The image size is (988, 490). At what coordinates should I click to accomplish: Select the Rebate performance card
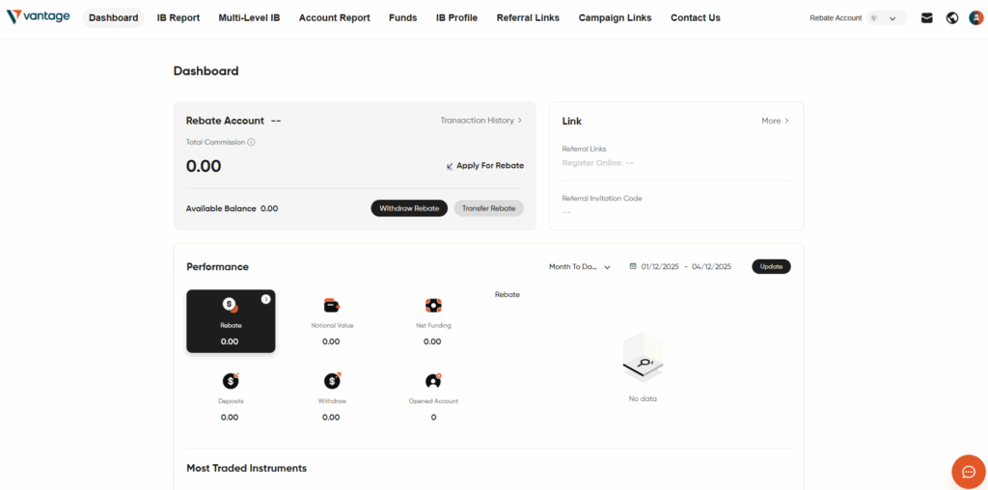(231, 321)
